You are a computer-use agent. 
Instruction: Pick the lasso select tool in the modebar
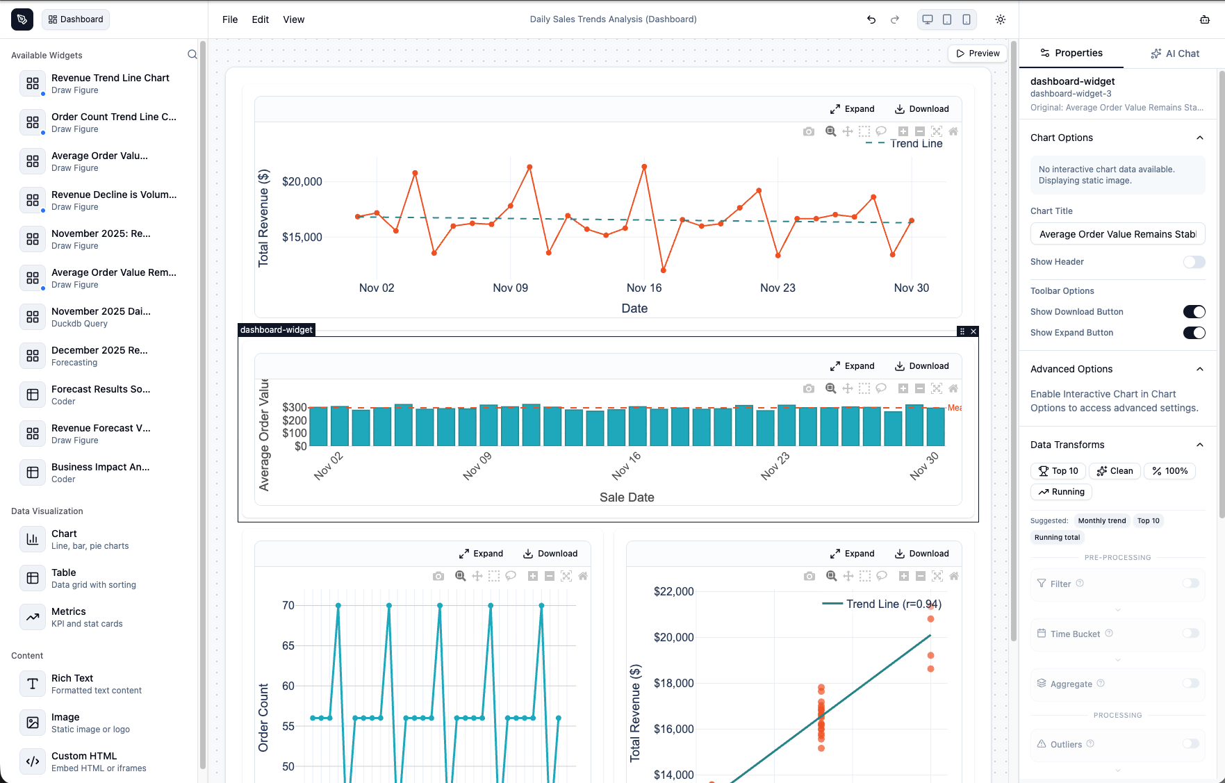tap(880, 131)
